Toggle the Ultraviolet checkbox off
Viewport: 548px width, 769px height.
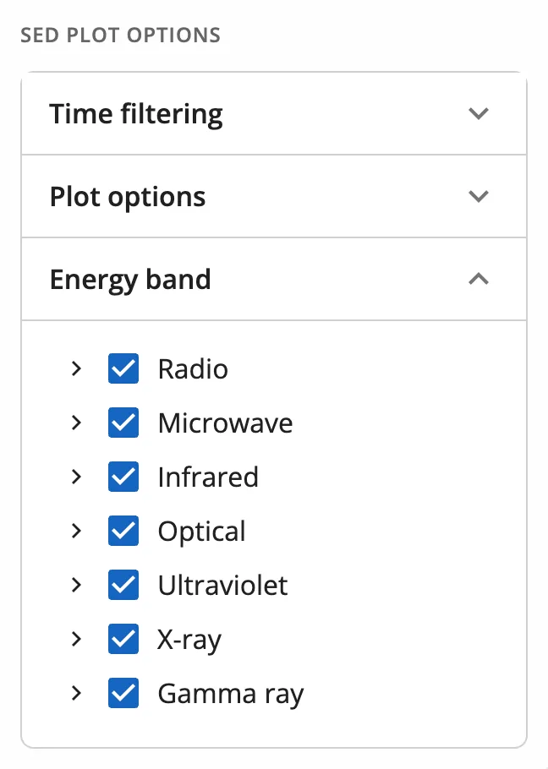coord(123,585)
